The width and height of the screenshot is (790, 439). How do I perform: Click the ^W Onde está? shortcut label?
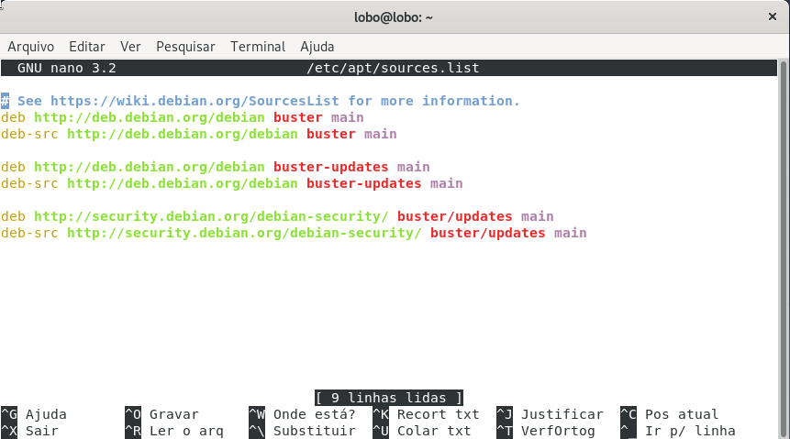[302, 414]
